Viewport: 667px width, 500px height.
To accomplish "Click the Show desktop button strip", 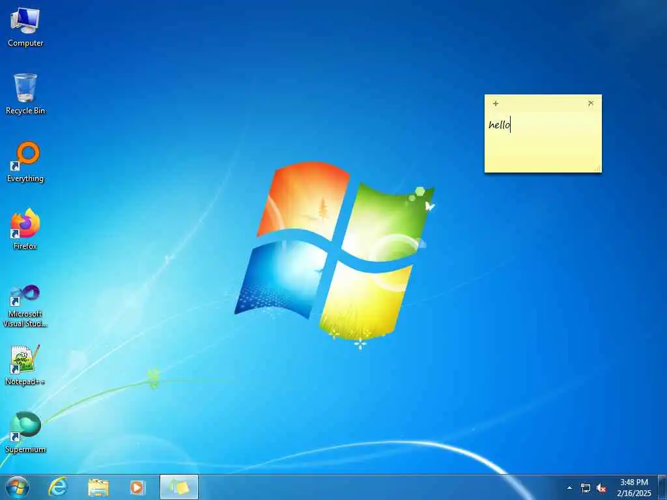I will coord(662,487).
